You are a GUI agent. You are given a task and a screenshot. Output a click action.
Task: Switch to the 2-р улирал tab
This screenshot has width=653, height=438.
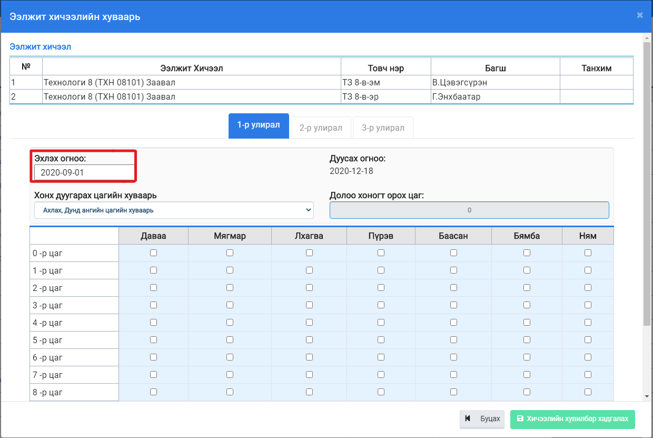(321, 128)
